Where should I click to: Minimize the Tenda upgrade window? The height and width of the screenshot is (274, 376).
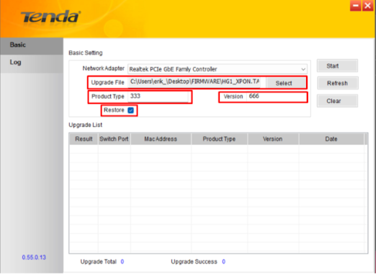coord(356,5)
